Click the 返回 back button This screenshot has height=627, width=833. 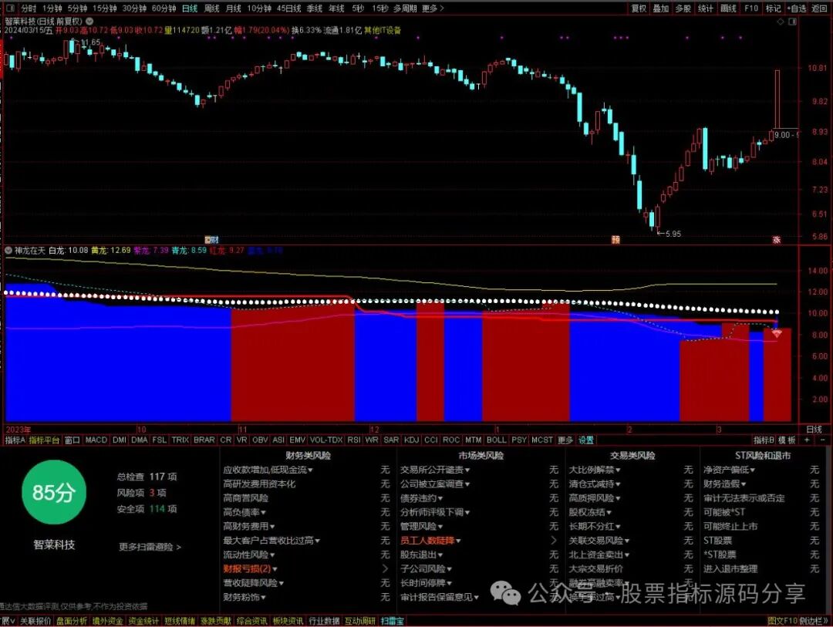[x=820, y=8]
